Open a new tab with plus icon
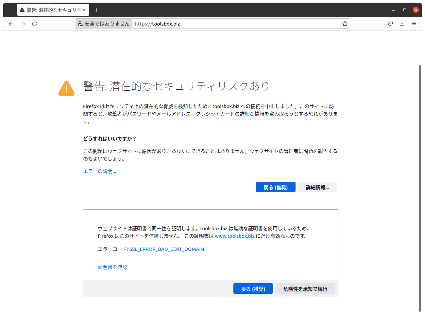This screenshot has height=316, width=425. [96, 10]
